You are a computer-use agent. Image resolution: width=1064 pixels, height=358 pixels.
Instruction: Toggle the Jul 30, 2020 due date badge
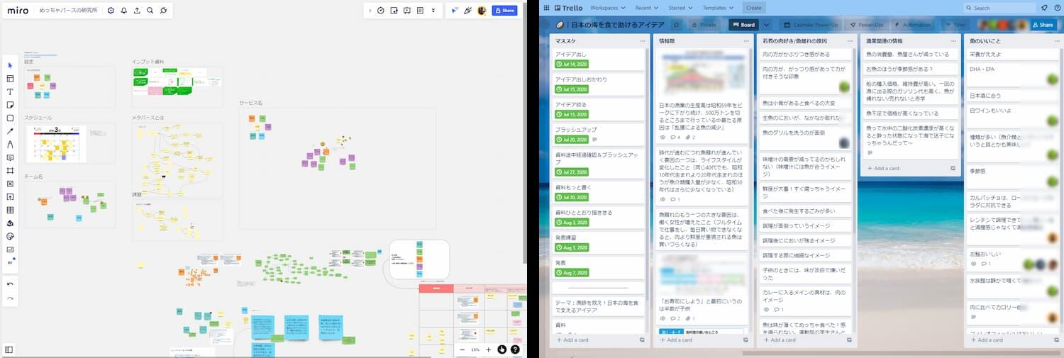click(x=571, y=197)
